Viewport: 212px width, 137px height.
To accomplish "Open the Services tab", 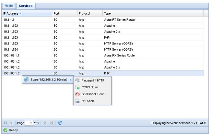I will 26,6.
